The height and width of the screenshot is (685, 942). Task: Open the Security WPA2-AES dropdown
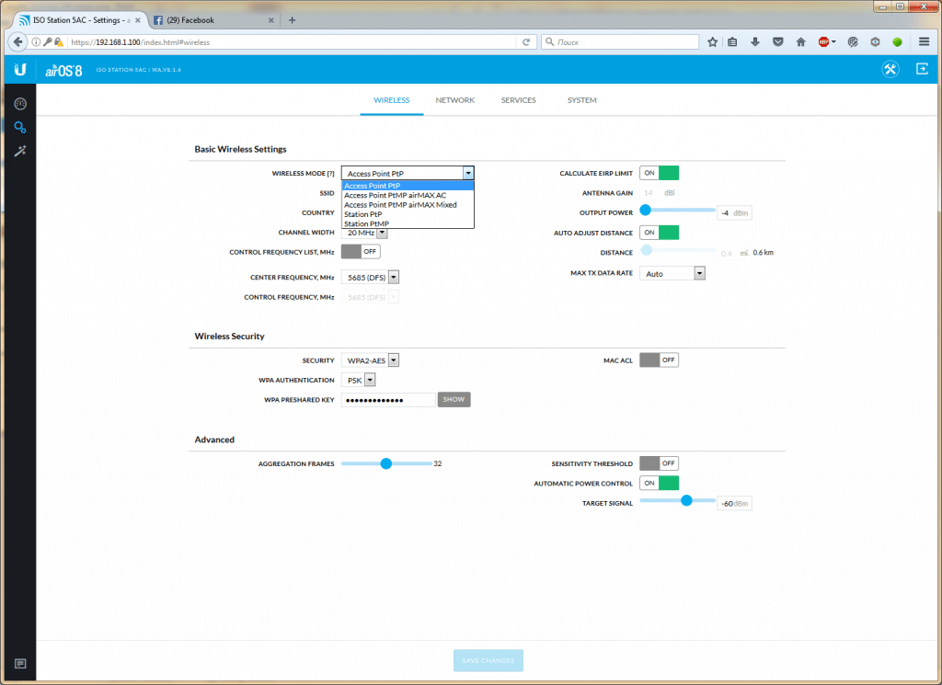point(371,360)
